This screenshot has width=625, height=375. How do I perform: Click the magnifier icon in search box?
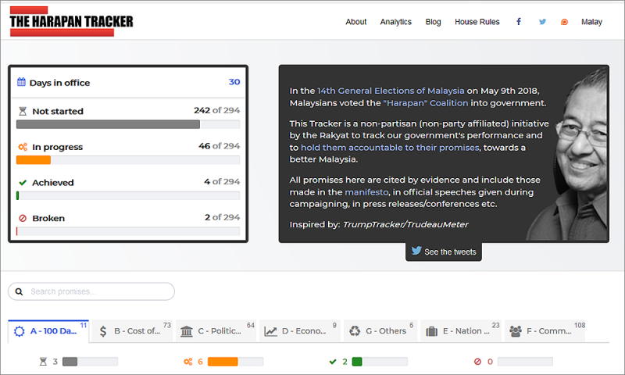tap(19, 292)
